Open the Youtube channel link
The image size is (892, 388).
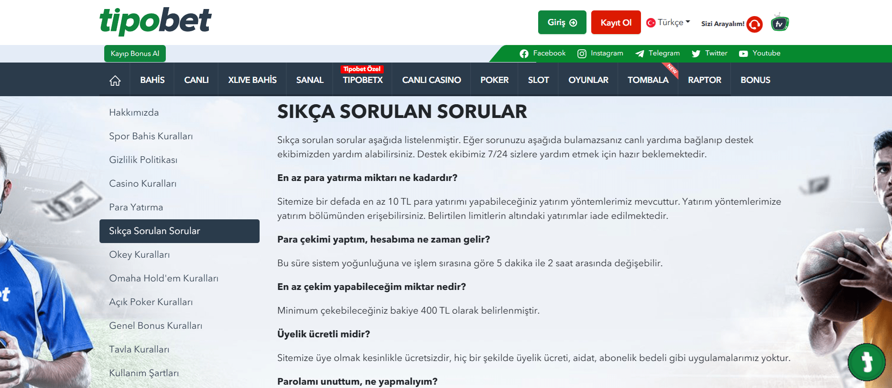click(759, 54)
